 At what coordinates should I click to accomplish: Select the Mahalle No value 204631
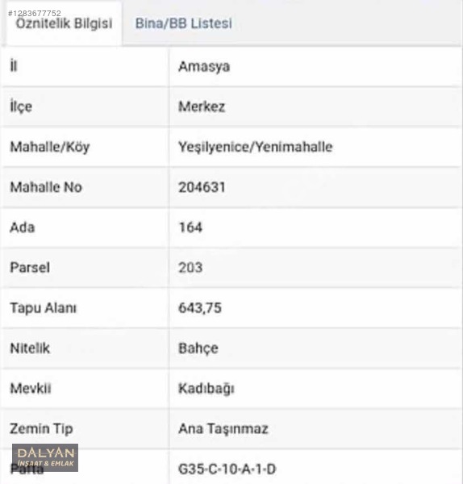(x=202, y=187)
